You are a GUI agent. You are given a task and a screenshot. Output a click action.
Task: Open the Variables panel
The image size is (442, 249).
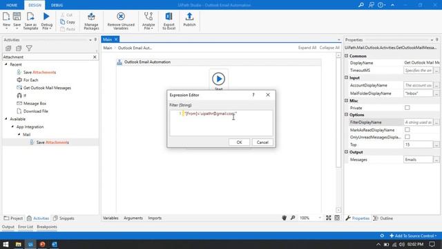pyautogui.click(x=110, y=218)
